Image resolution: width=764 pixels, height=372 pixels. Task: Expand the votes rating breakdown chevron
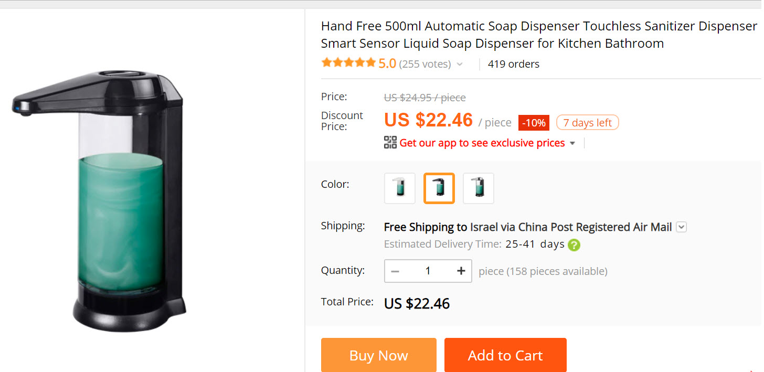point(460,64)
